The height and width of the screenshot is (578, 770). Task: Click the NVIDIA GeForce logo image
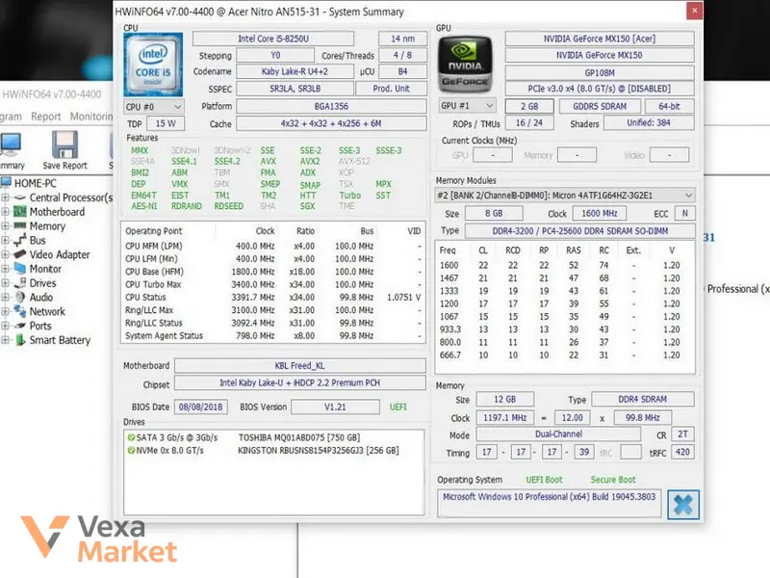(x=465, y=65)
